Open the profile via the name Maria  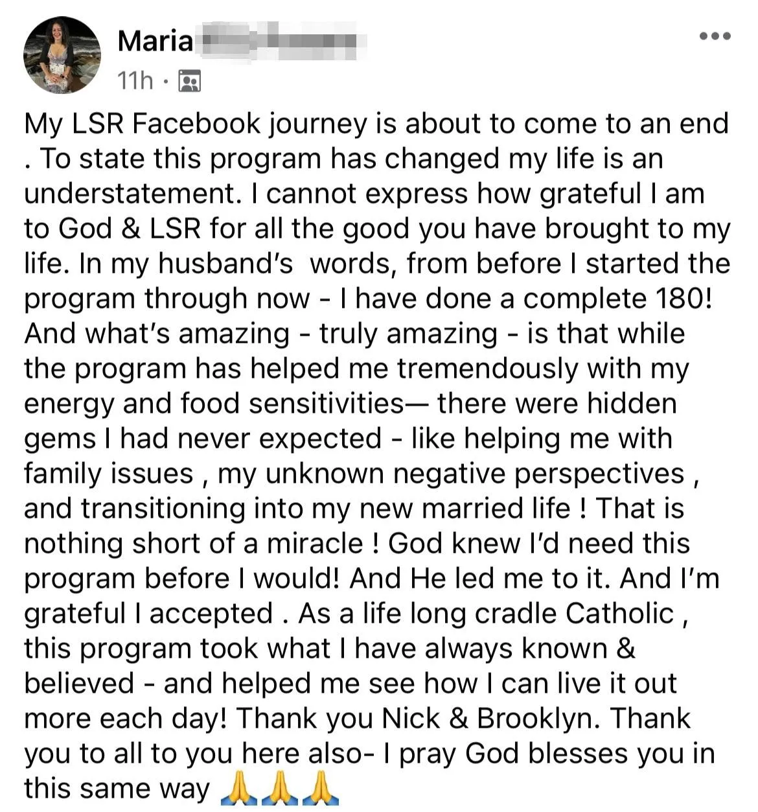(x=155, y=41)
